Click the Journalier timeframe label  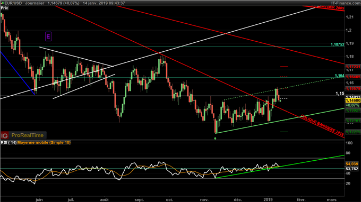tap(35, 3)
